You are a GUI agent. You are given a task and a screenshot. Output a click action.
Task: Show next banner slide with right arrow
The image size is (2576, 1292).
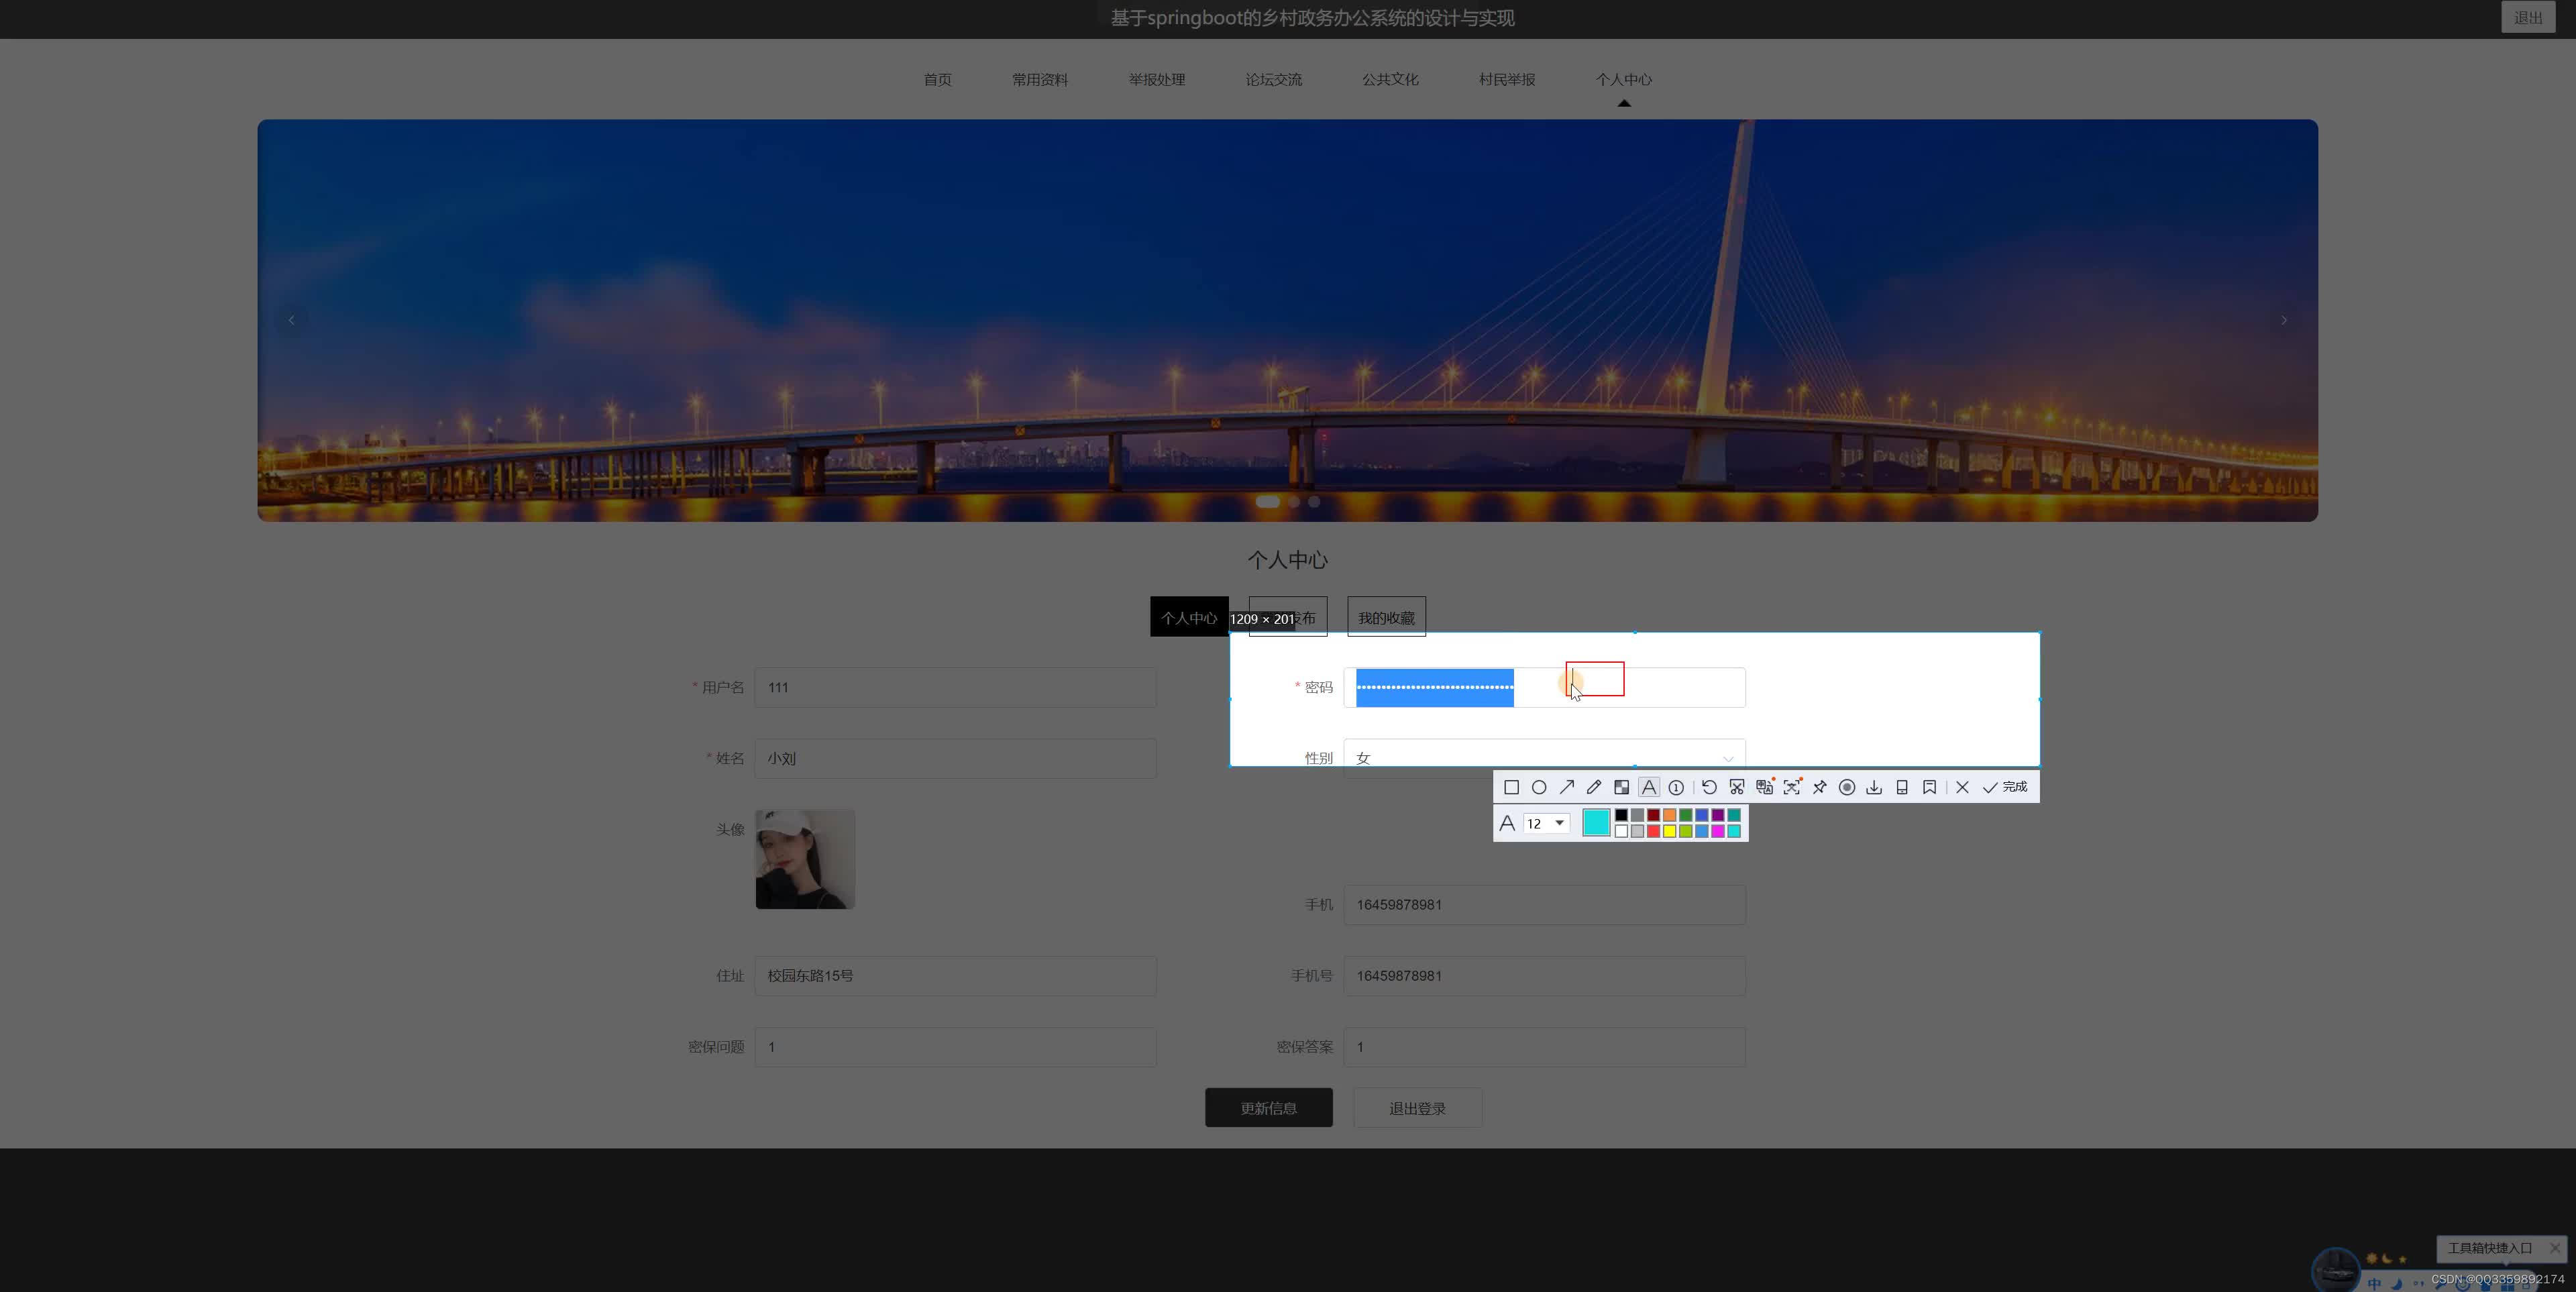pos(2283,320)
